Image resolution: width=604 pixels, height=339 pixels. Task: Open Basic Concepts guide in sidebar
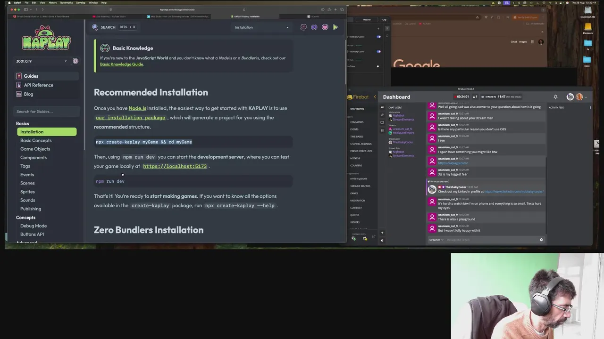36,140
